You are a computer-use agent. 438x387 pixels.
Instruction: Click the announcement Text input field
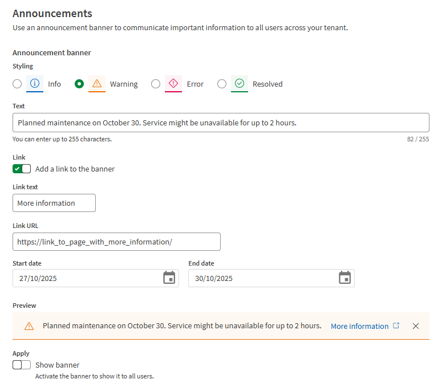pyautogui.click(x=221, y=123)
